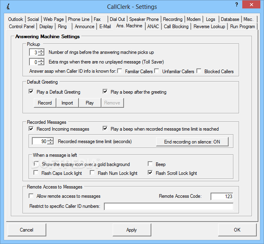Decrease recorded message time limit
This screenshot has height=244, width=264.
(x=50, y=143)
